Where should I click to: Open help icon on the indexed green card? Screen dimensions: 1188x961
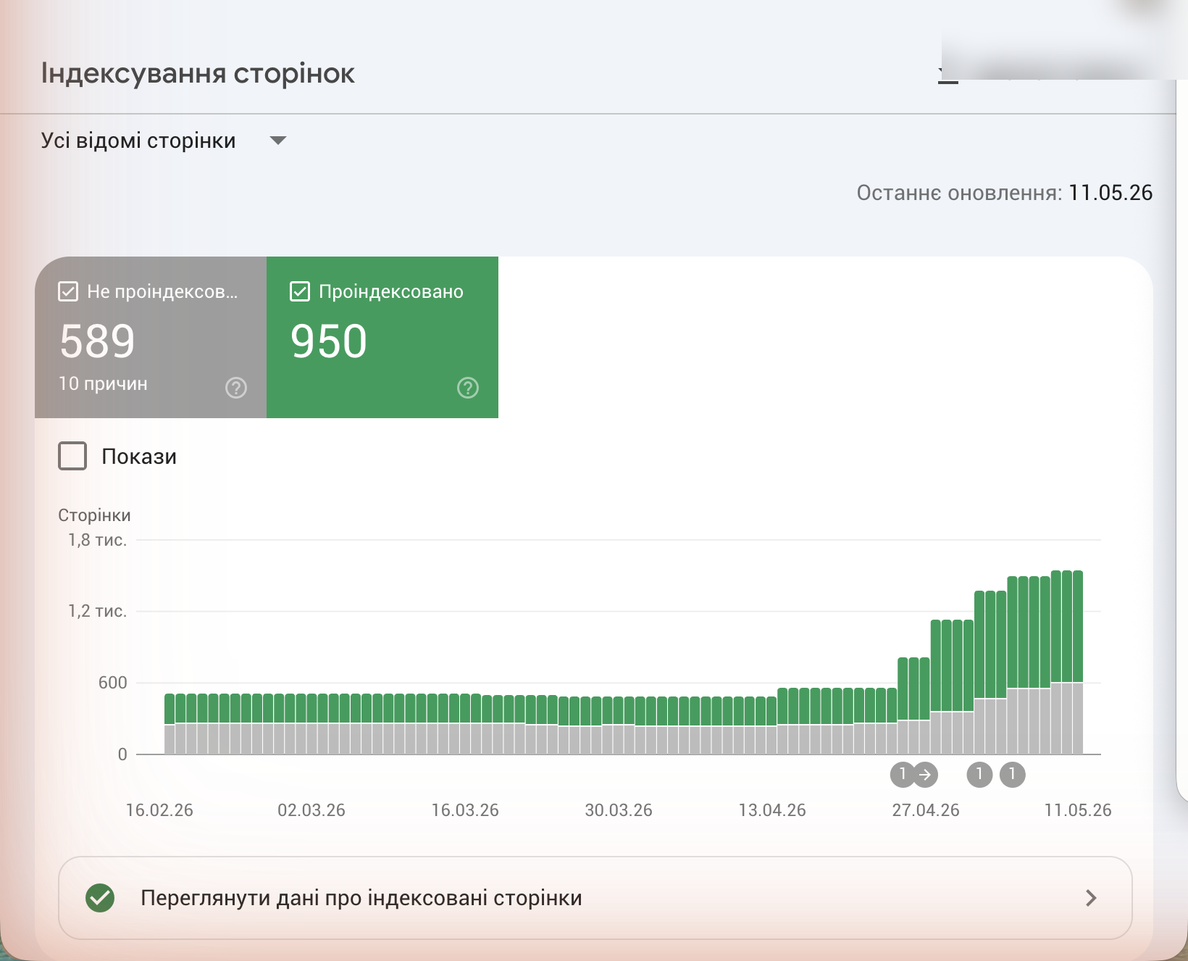[468, 388]
